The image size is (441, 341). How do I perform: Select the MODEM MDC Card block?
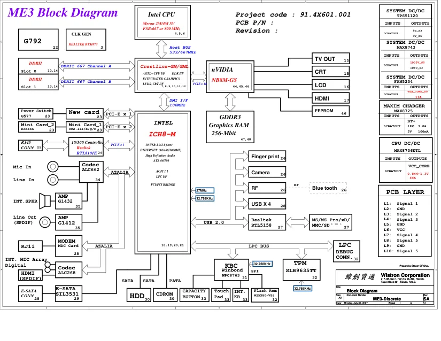coord(68,246)
